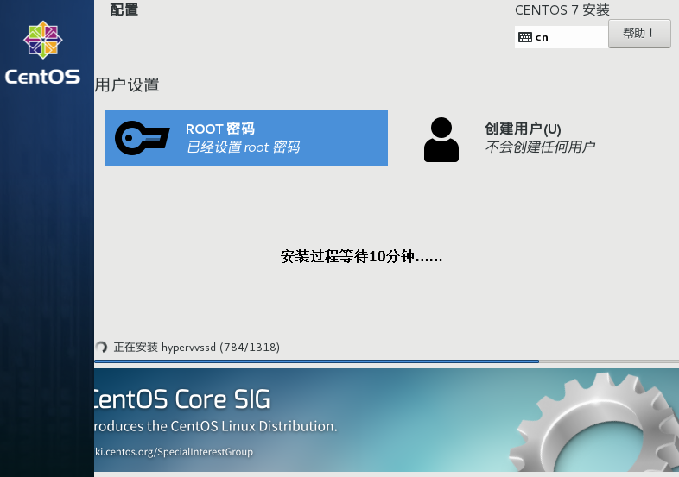The height and width of the screenshot is (477, 679).
Task: Click the wiki.centos.org SpecialInterestGroup link
Action: [173, 452]
